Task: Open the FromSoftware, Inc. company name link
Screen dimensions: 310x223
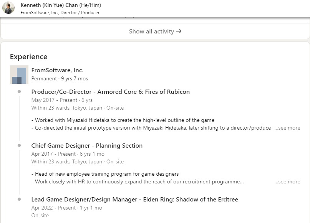Action: 57,70
